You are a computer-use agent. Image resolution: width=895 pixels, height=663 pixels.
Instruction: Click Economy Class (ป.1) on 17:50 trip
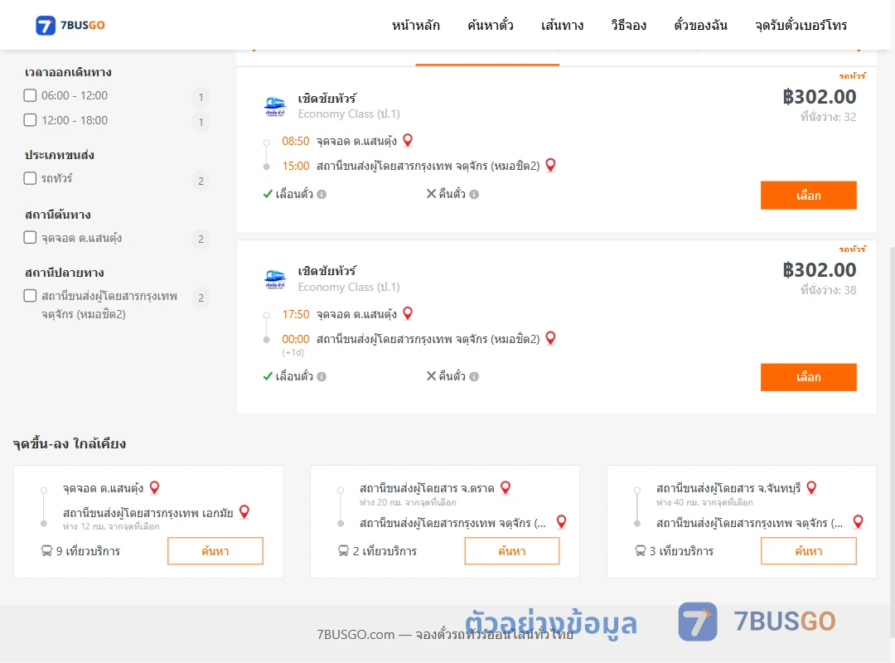coord(349,287)
